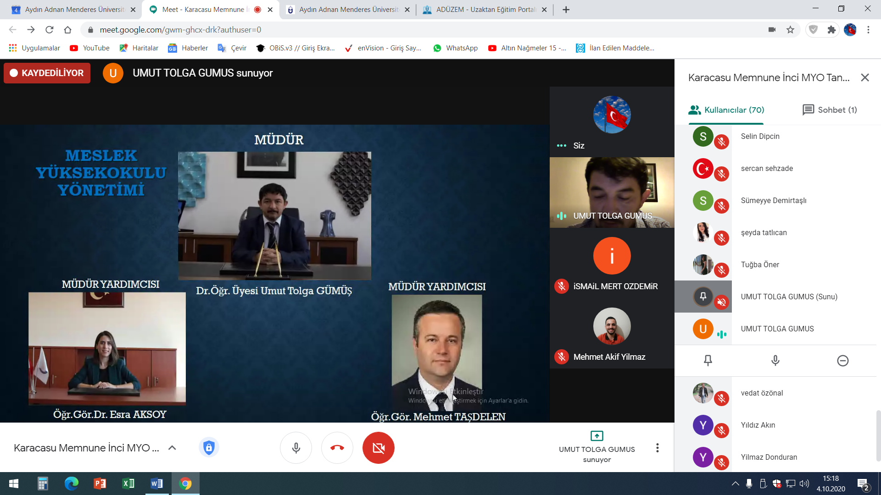881x495 pixels.
Task: Click the red hang up call button
Action: (x=337, y=448)
